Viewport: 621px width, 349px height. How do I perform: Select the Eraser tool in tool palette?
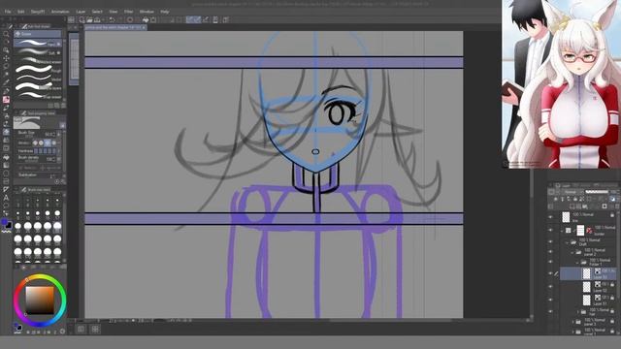pyautogui.click(x=6, y=132)
